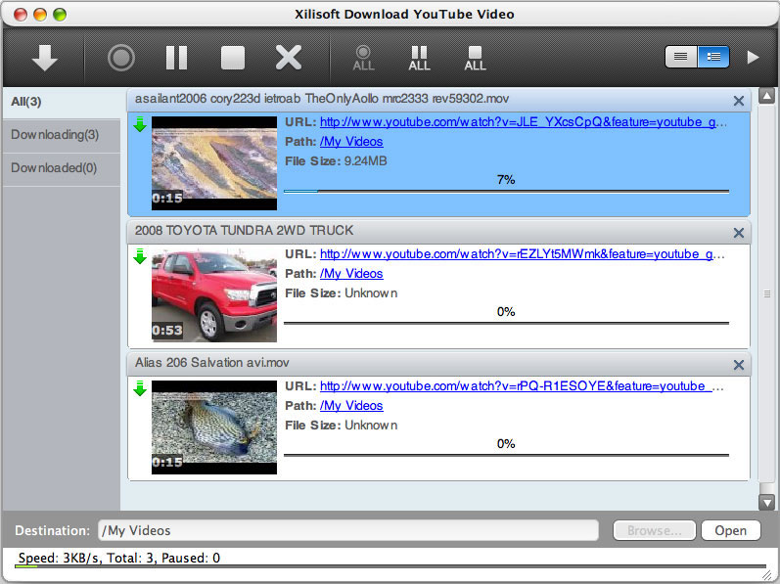Select the Downloaded(0) category
The image size is (780, 584).
[x=62, y=168]
